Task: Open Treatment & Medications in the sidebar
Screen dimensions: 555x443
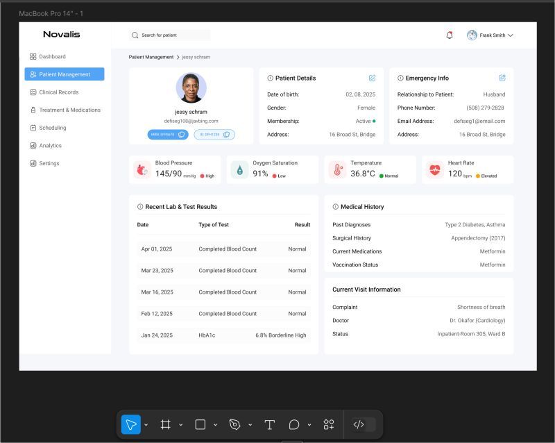Action: click(65, 110)
